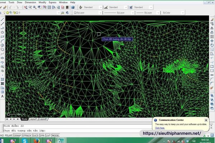Screen dimensions: 215x143
Task: Expand the layer list dropdown
Action: 58,13
